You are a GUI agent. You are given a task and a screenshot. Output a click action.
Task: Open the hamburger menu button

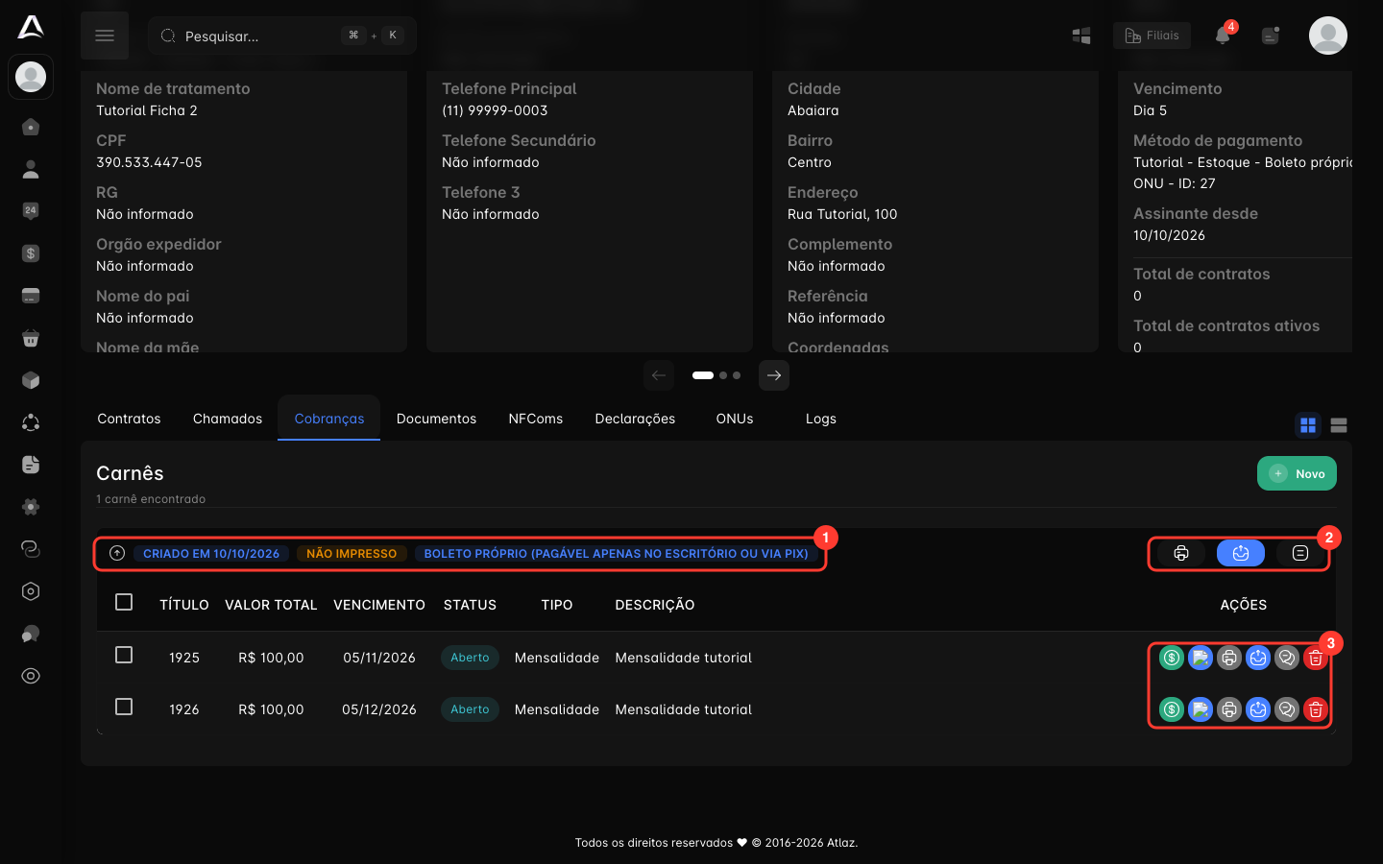105,36
